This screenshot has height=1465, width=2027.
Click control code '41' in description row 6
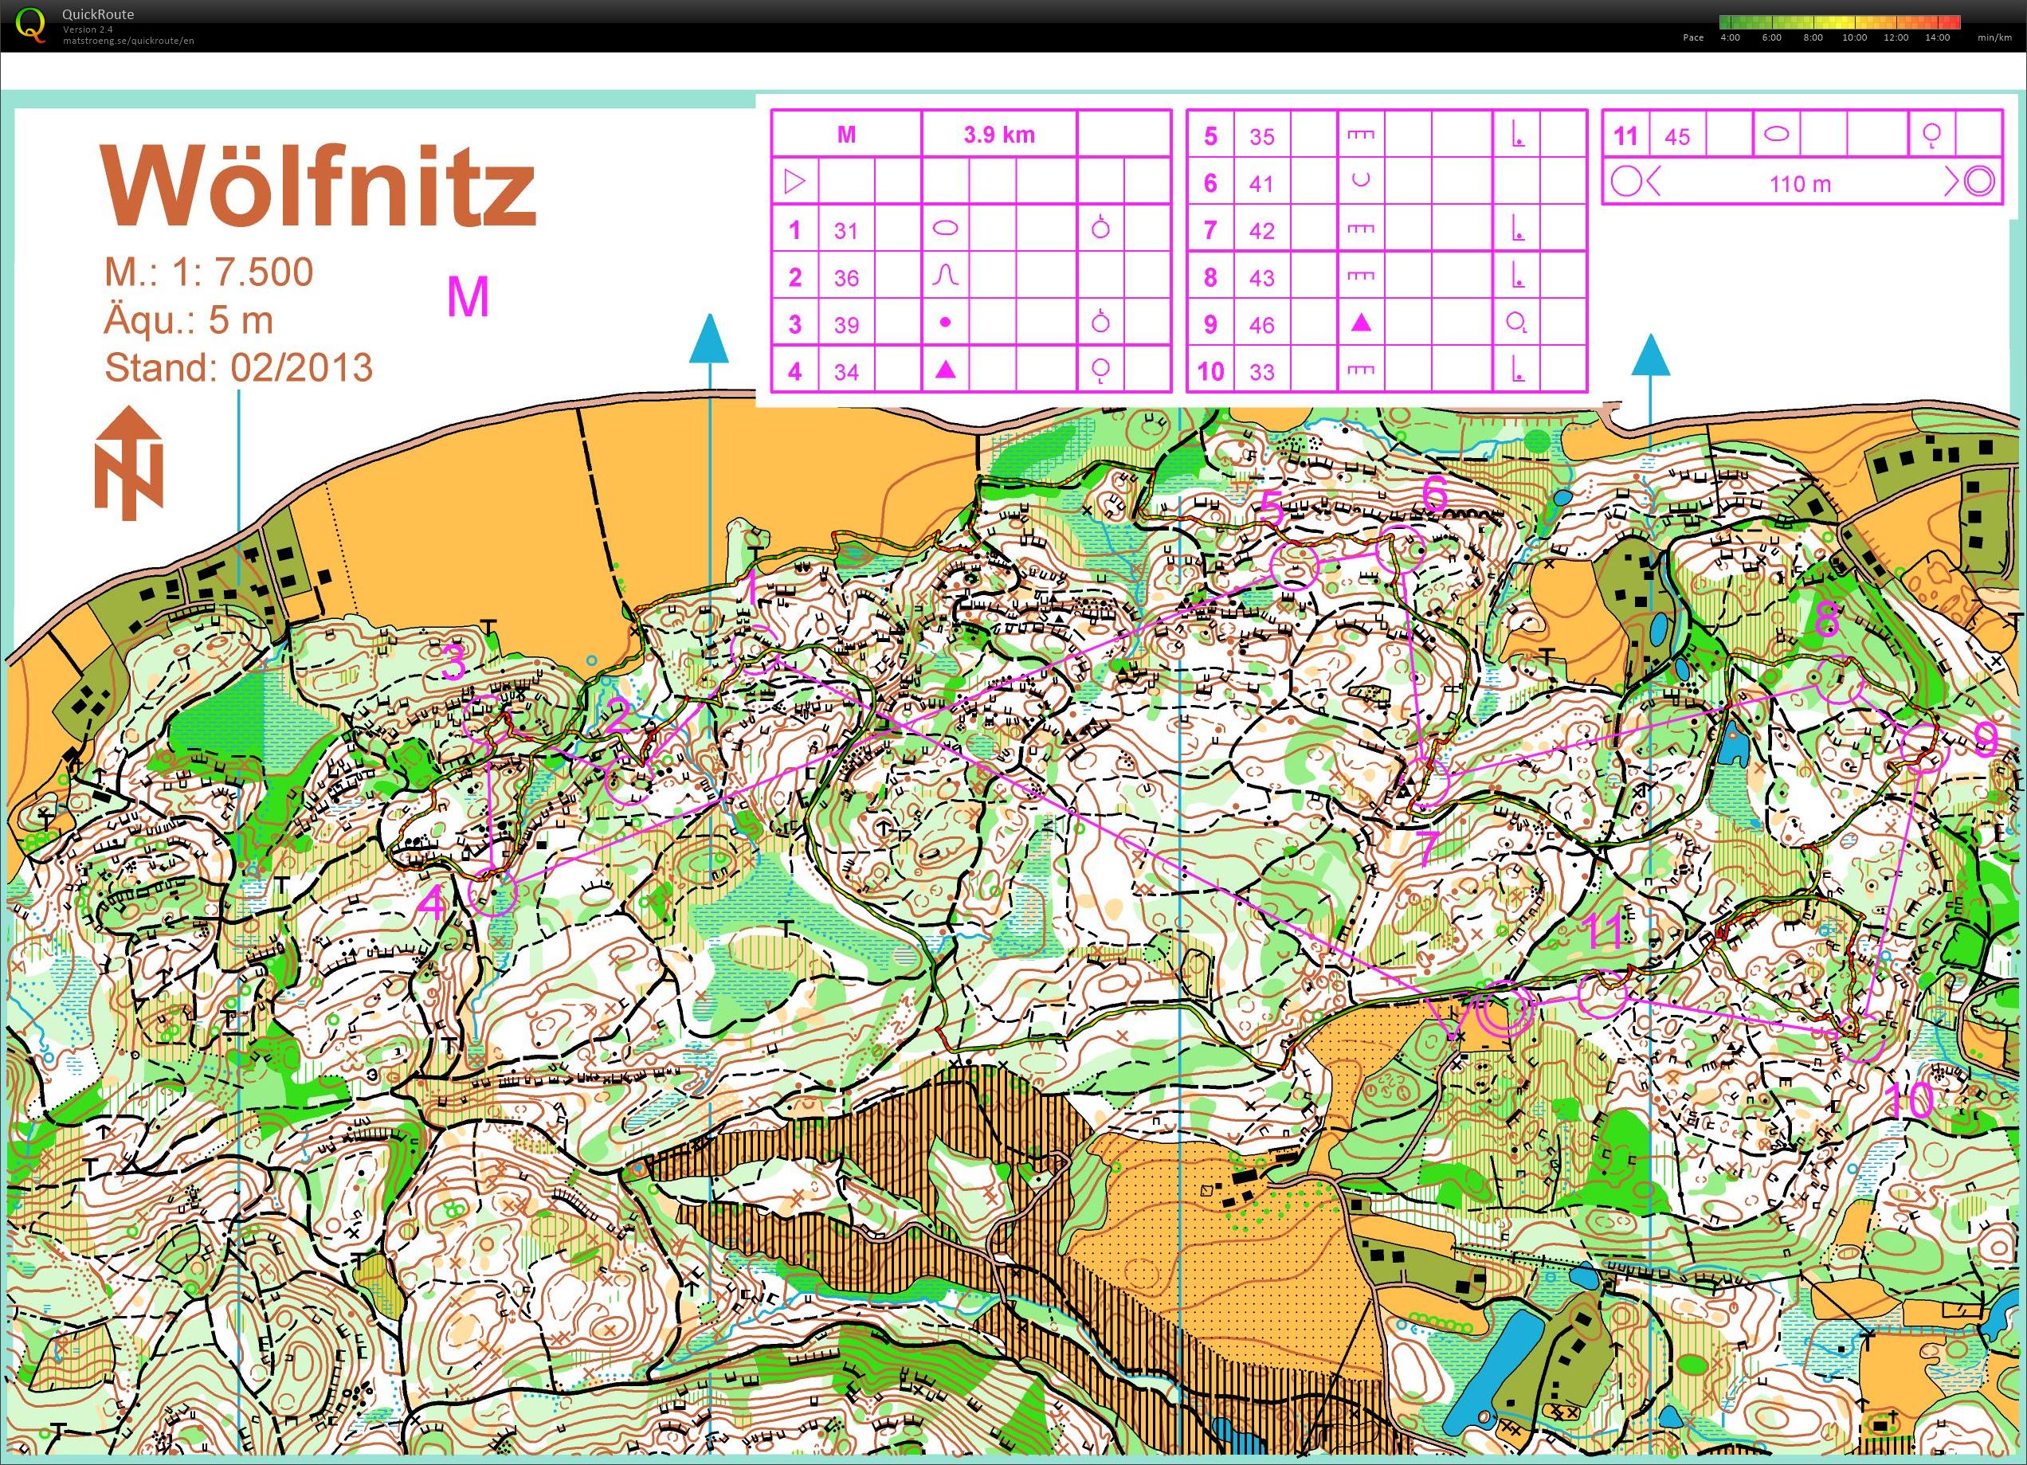(x=1262, y=184)
